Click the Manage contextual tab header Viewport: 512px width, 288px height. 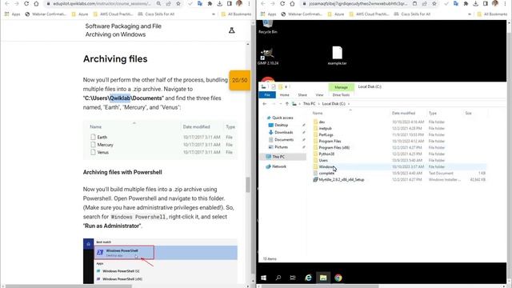click(x=341, y=87)
